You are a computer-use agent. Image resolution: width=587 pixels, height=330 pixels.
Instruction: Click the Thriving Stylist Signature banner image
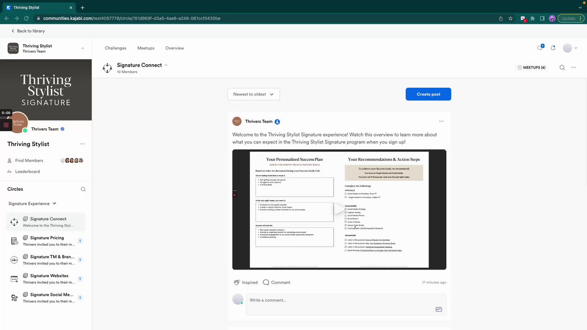click(46, 90)
